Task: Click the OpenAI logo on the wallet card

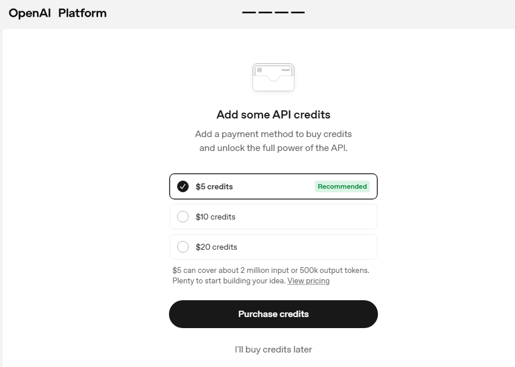Action: [x=260, y=70]
